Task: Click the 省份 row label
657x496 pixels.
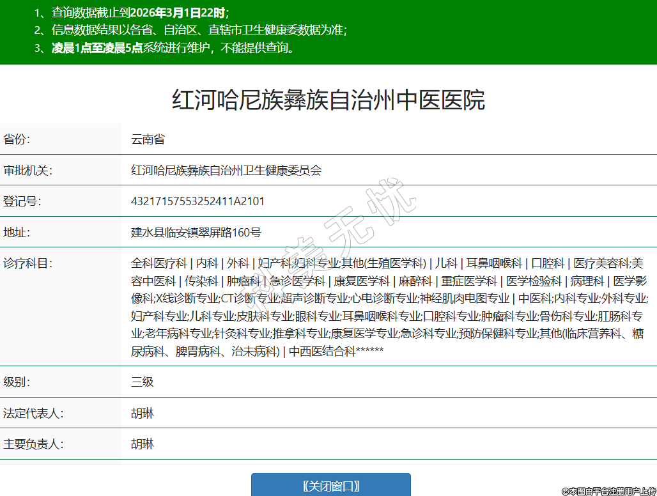Action: pyautogui.click(x=17, y=139)
